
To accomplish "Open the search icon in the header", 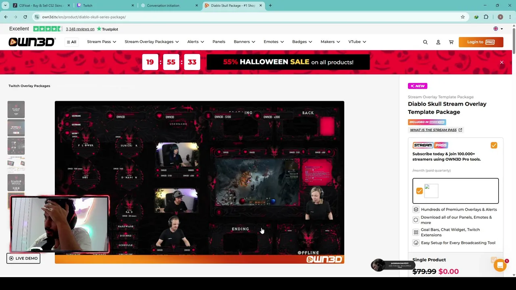I will click(x=425, y=42).
